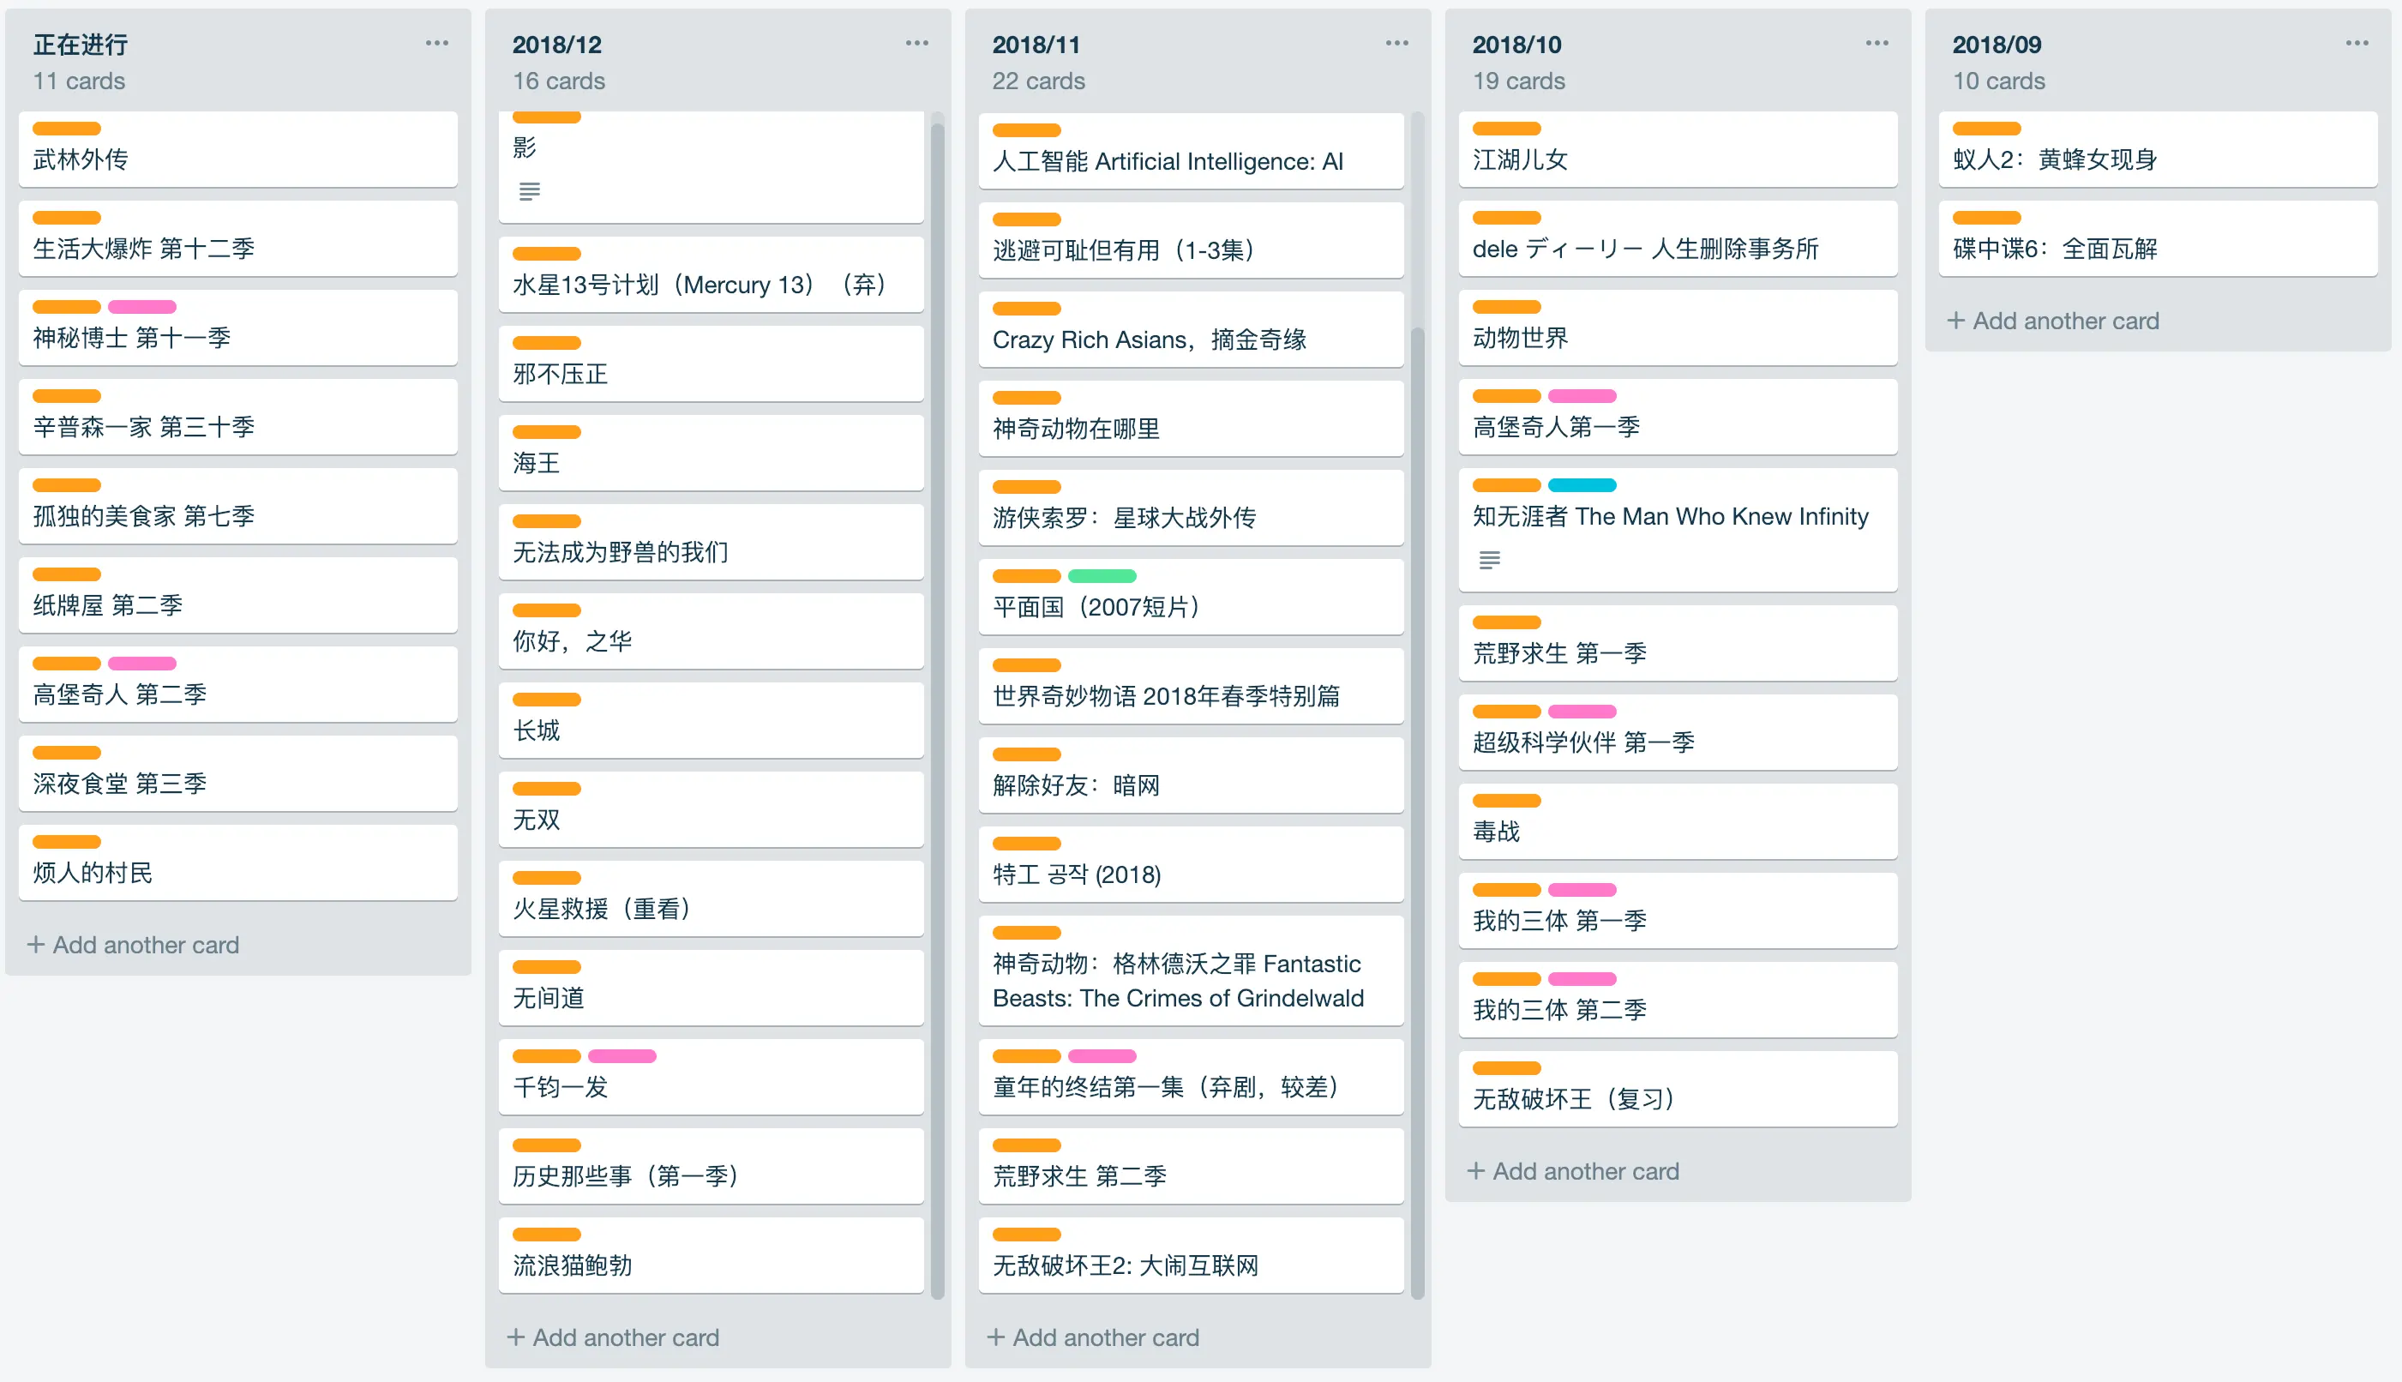The width and height of the screenshot is (2402, 1382).
Task: Open the Crazy Rich Asians card
Action: (x=1190, y=330)
